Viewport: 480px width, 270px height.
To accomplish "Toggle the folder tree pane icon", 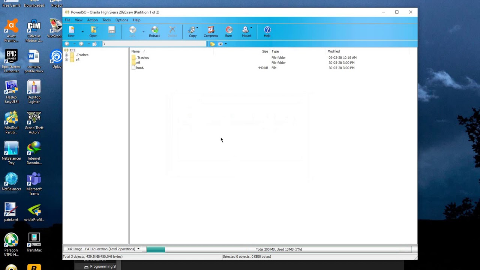I will click(x=213, y=44).
